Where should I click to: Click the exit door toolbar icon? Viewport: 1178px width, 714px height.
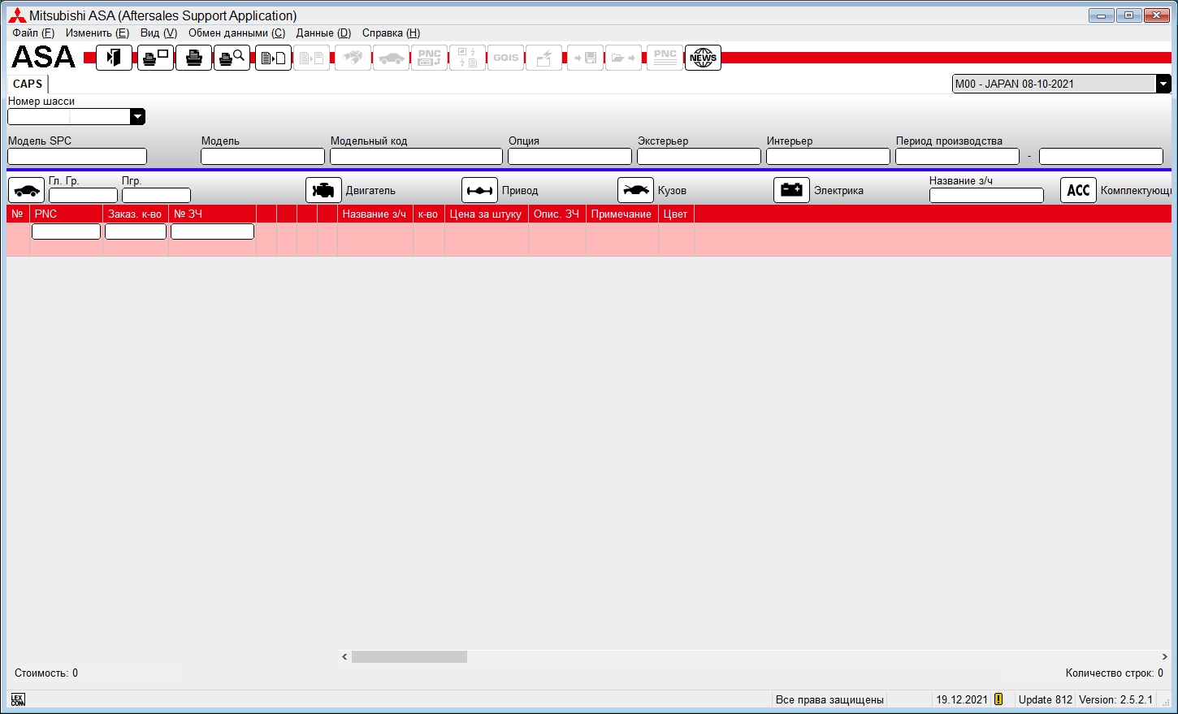[x=114, y=58]
